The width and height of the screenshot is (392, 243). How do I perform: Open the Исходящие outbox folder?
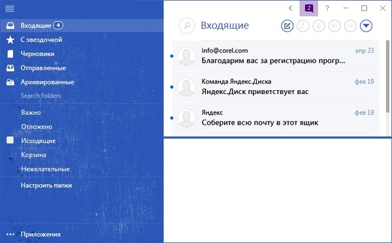[x=39, y=140]
